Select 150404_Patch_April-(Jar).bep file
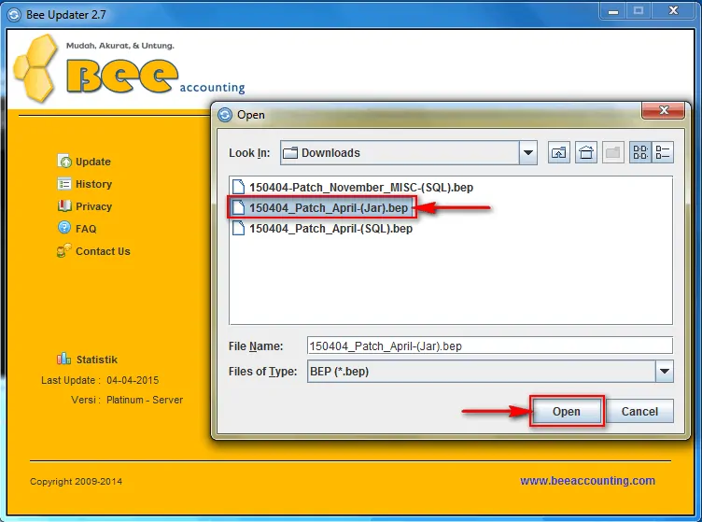This screenshot has width=702, height=522. [x=320, y=207]
